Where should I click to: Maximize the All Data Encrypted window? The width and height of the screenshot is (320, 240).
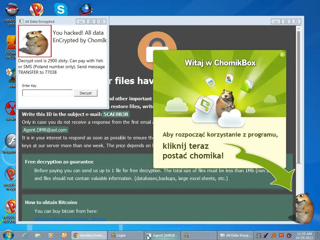click(91, 22)
